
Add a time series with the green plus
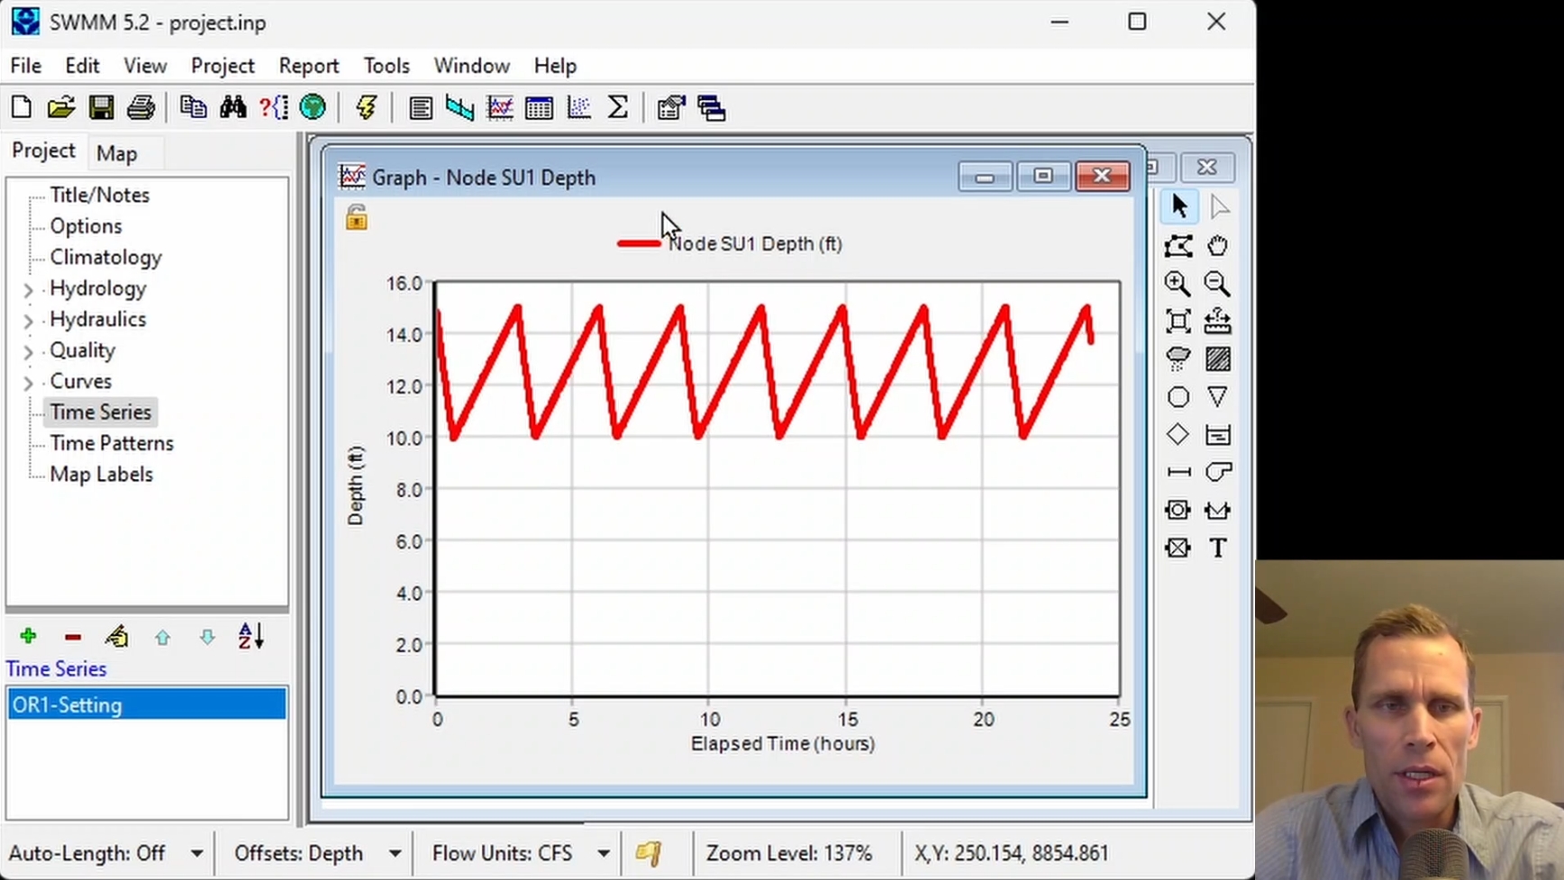pyautogui.click(x=28, y=637)
